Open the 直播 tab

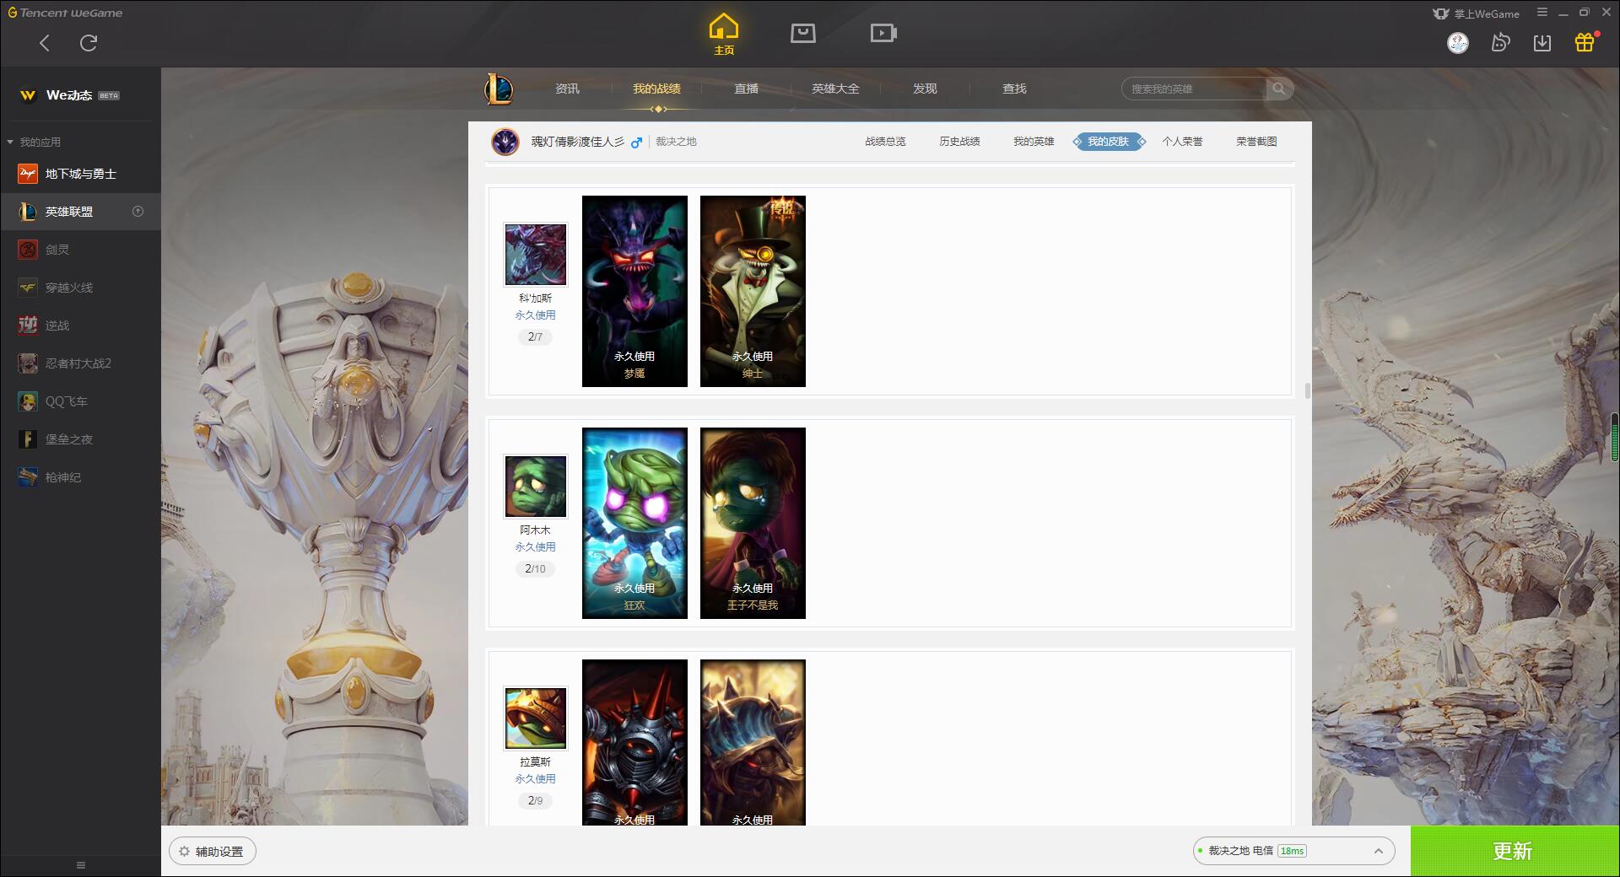746,89
